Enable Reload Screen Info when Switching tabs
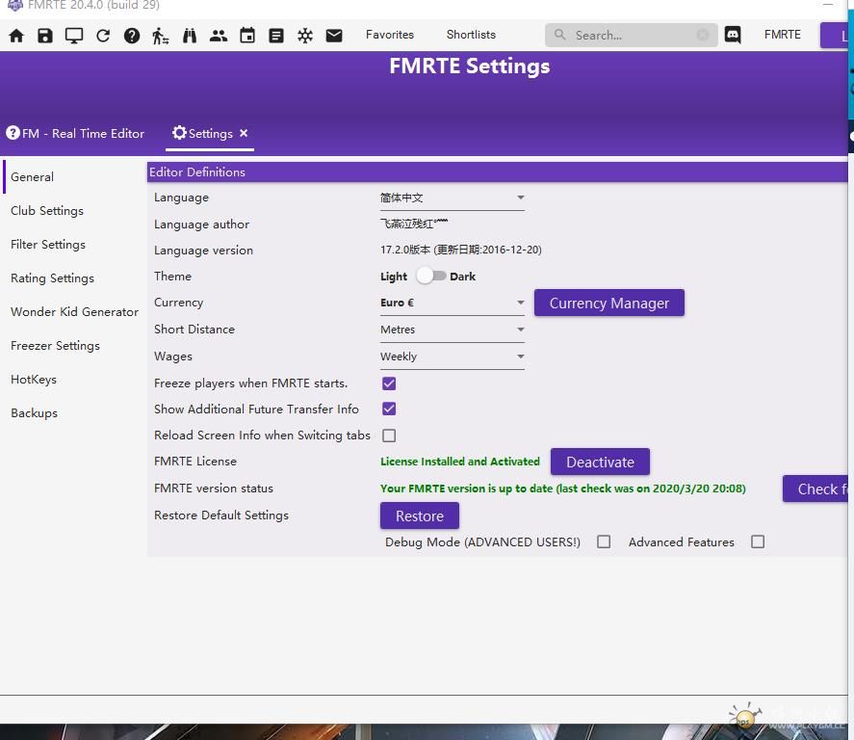Image resolution: width=854 pixels, height=740 pixels. coord(389,436)
